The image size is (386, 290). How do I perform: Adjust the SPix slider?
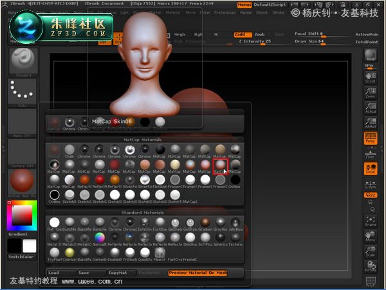pyautogui.click(x=371, y=66)
